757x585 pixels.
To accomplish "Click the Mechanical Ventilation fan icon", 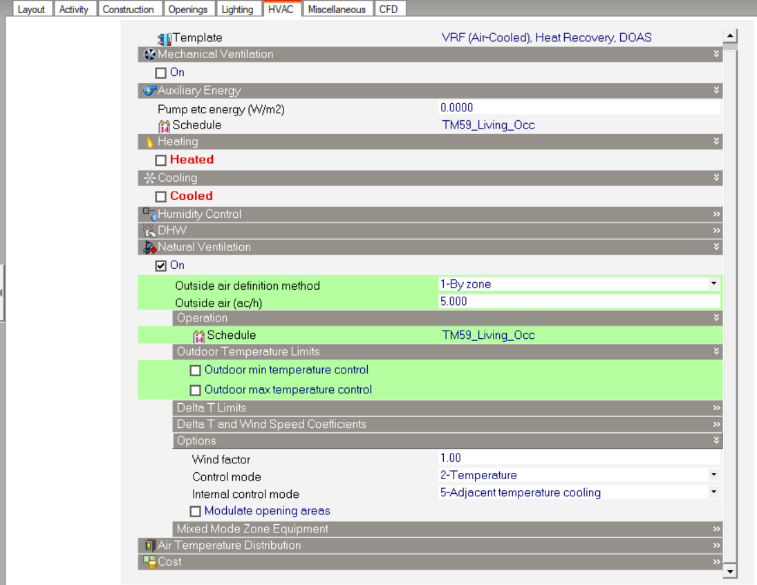I will [150, 55].
